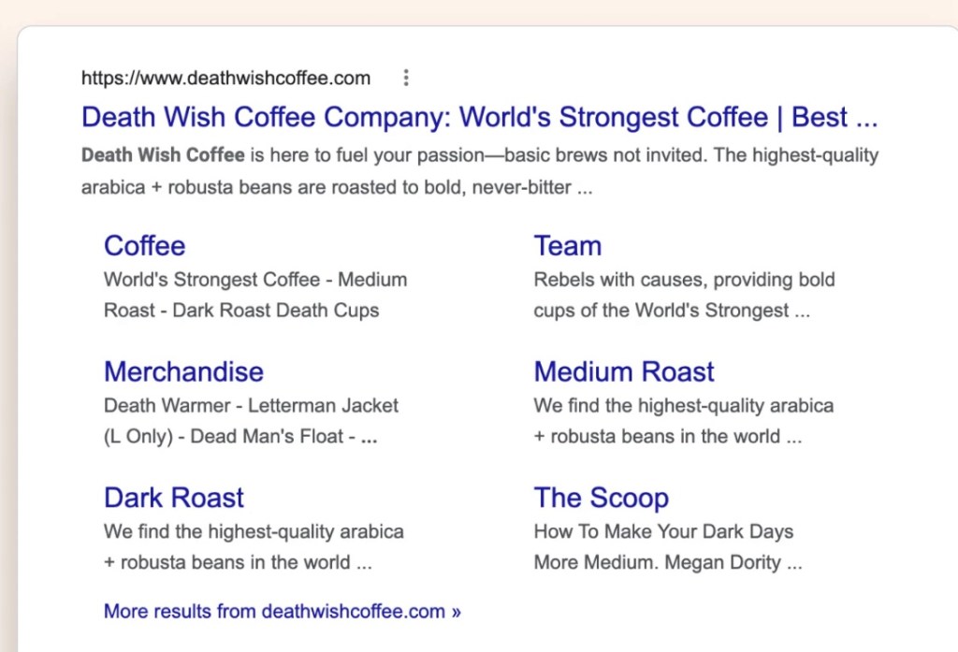Screen dimensions: 958x652
Task: Open the Team sitelink
Action: 567,245
